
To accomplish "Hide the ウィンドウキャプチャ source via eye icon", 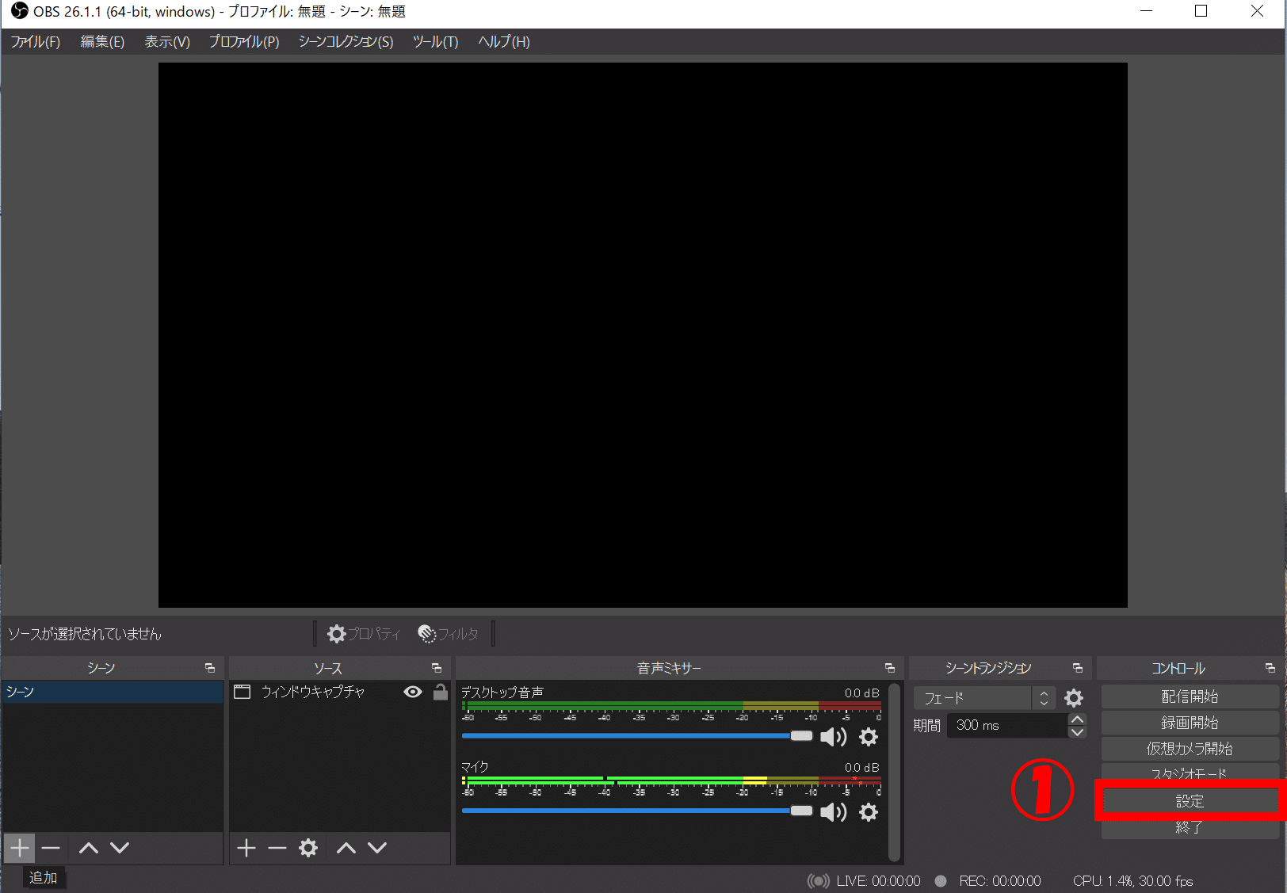I will coord(413,692).
